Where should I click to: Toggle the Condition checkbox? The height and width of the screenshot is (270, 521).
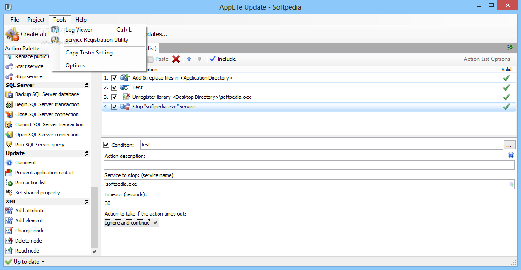(x=106, y=145)
